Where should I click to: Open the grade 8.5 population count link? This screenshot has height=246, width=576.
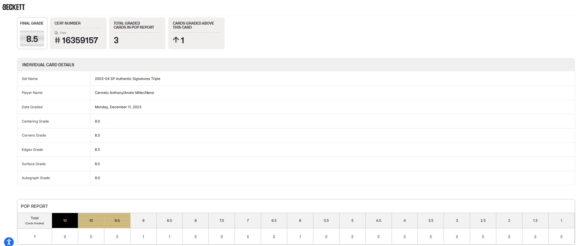[x=169, y=236]
